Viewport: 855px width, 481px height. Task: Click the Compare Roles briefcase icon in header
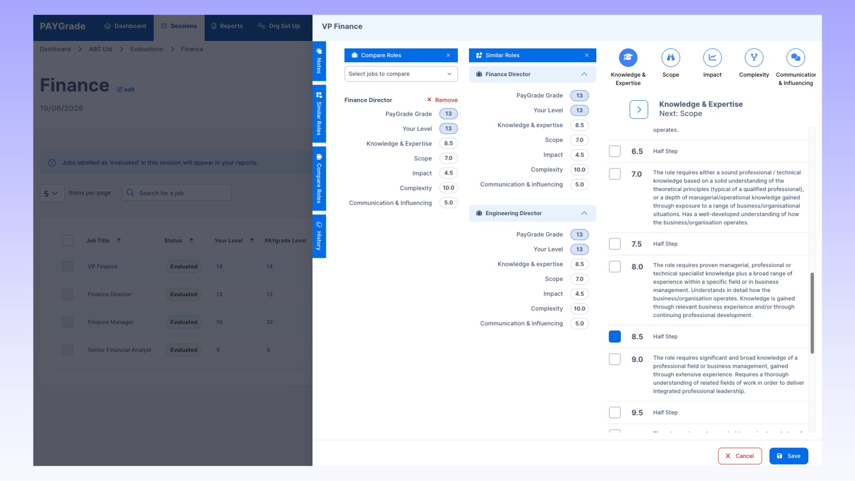355,55
